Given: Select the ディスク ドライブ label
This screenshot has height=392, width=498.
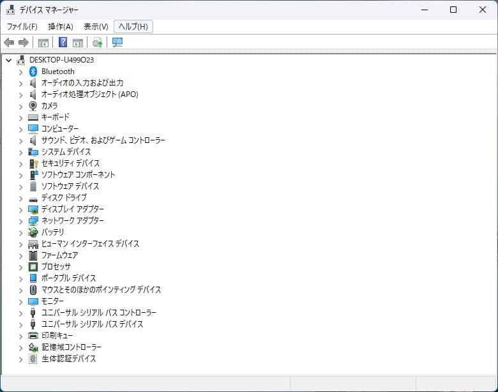Looking at the screenshot, I should 64,197.
